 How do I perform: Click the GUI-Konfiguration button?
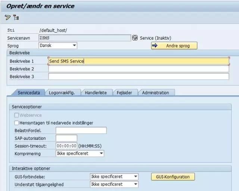pyautogui.click(x=173, y=177)
